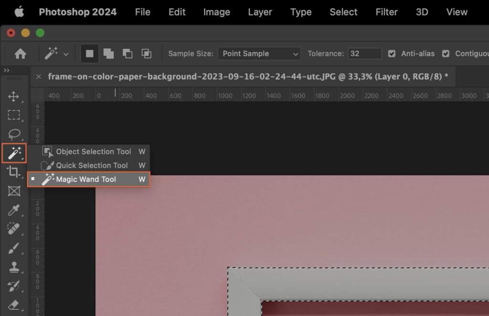Select the Brush tool
This screenshot has height=316, width=489.
14,249
